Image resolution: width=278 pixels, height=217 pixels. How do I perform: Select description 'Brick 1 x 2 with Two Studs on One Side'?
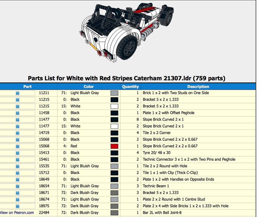point(176,93)
